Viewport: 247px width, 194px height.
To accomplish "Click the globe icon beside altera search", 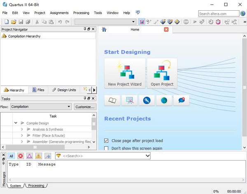I will [243, 14].
